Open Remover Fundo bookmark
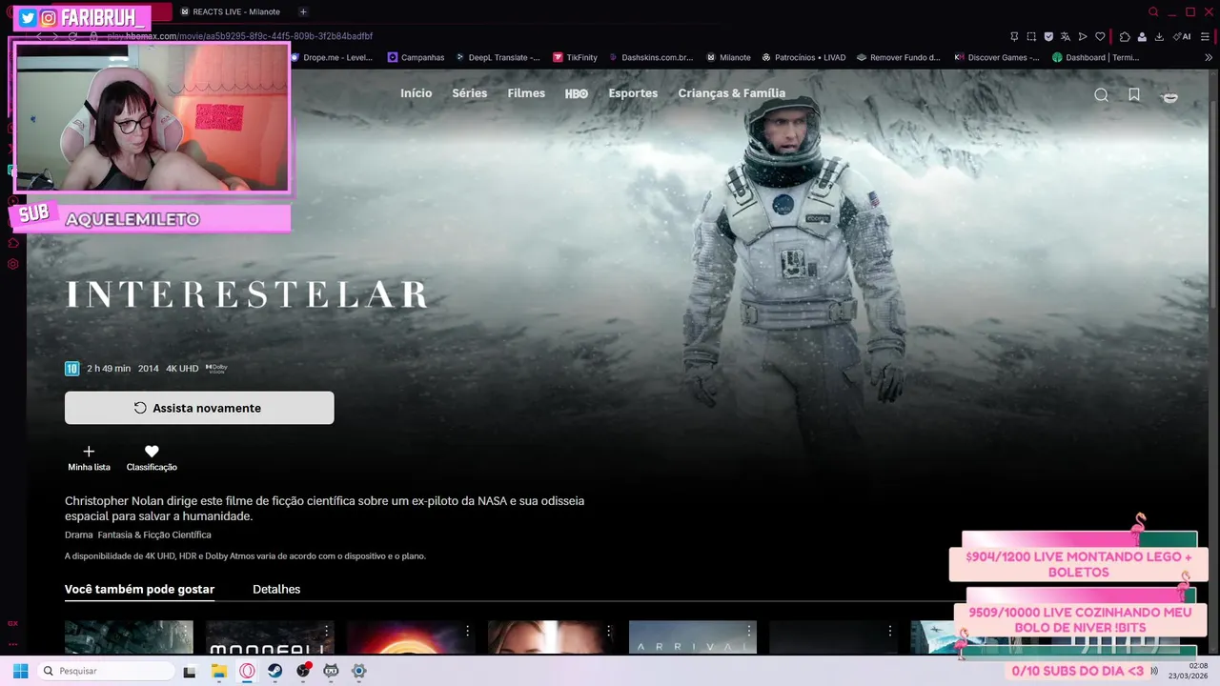The height and width of the screenshot is (686, 1220). [x=899, y=57]
